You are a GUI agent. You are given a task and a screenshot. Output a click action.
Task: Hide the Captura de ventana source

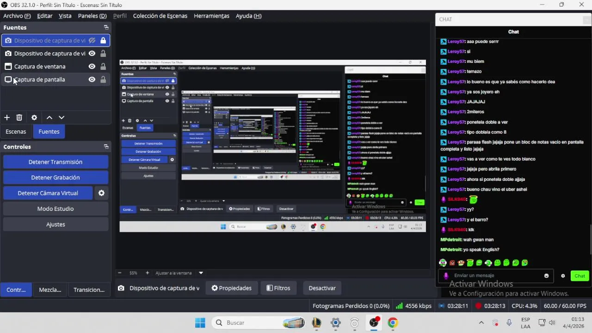coord(92,66)
